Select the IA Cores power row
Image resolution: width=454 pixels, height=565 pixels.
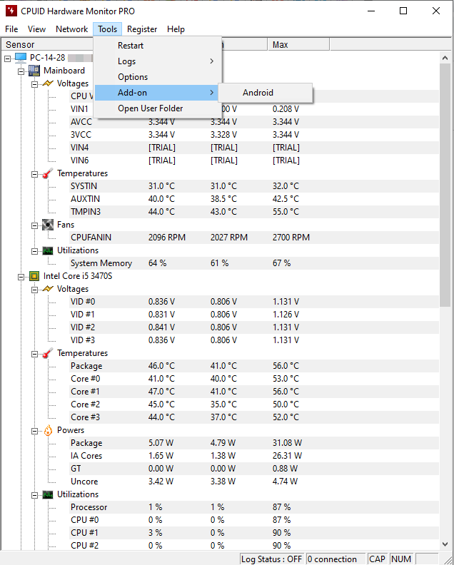[254, 456]
